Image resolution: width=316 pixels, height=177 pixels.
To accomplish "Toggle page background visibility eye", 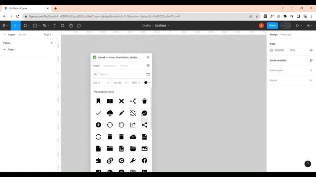I will [311, 50].
